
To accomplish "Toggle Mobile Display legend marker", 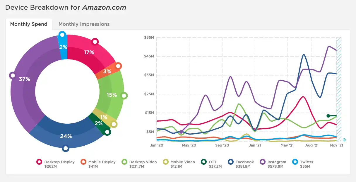I will pos(83,162).
